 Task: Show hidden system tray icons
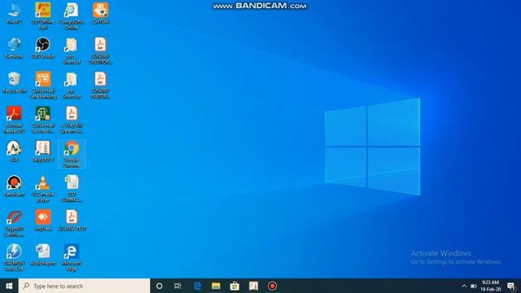click(x=464, y=286)
